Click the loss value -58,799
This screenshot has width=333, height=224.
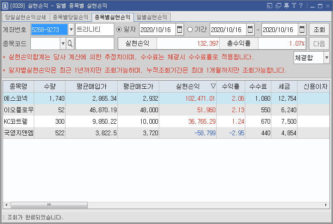tap(205, 133)
